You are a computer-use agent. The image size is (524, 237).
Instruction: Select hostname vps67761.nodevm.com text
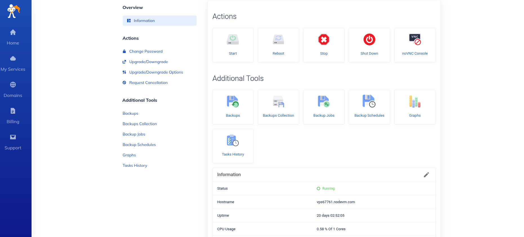point(336,202)
